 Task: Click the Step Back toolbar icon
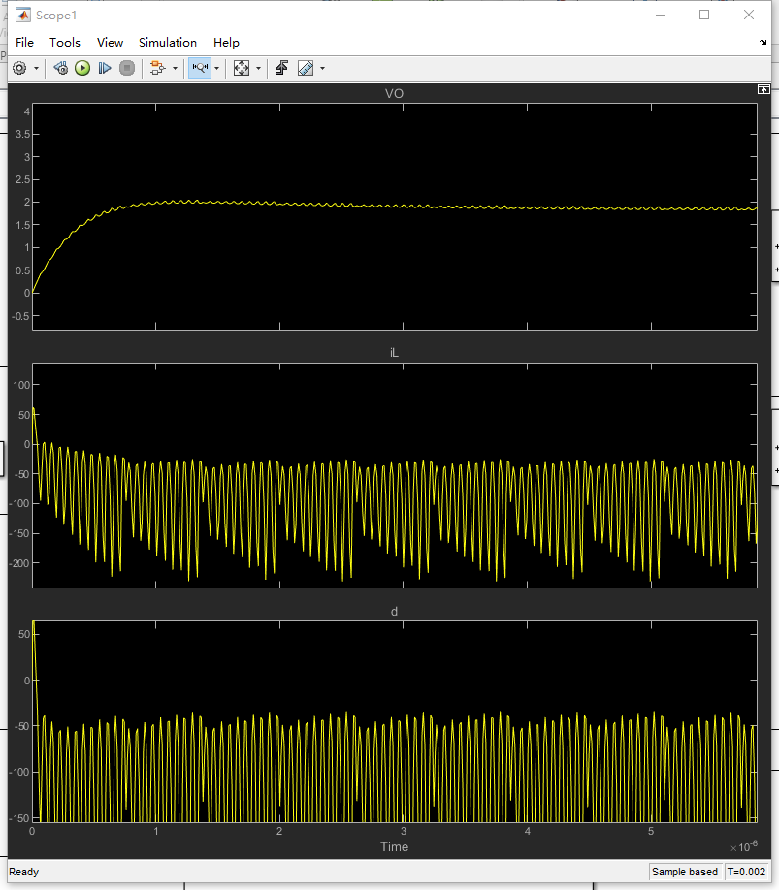(x=61, y=68)
